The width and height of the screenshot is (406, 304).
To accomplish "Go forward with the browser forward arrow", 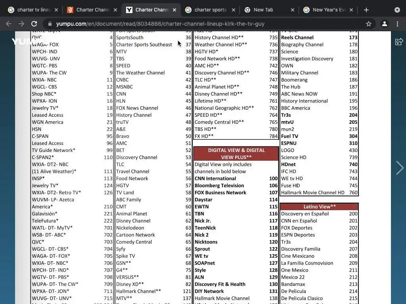I will 21,24.
